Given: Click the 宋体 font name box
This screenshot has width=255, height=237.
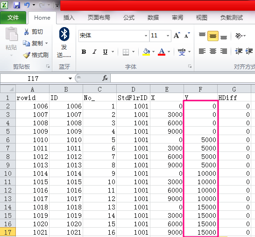Looking at the screenshot, I should pos(111,36).
